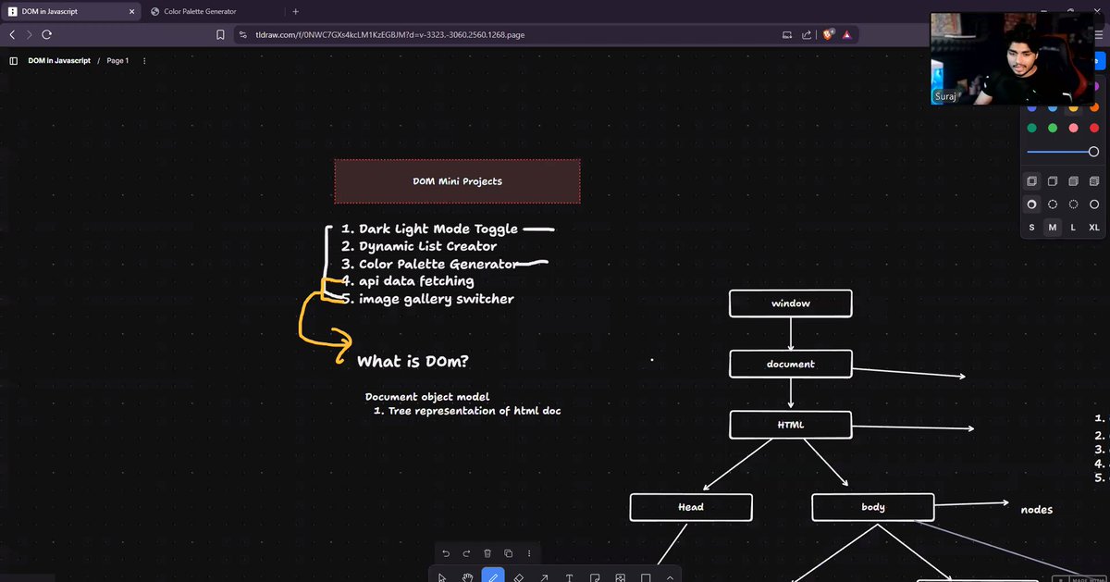
Task: Set stroke size to S
Action: click(x=1031, y=228)
